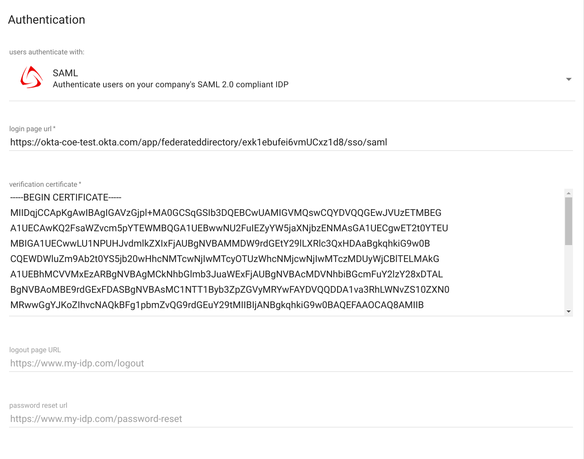
Task: Click the Authentication heading
Action: 46,19
